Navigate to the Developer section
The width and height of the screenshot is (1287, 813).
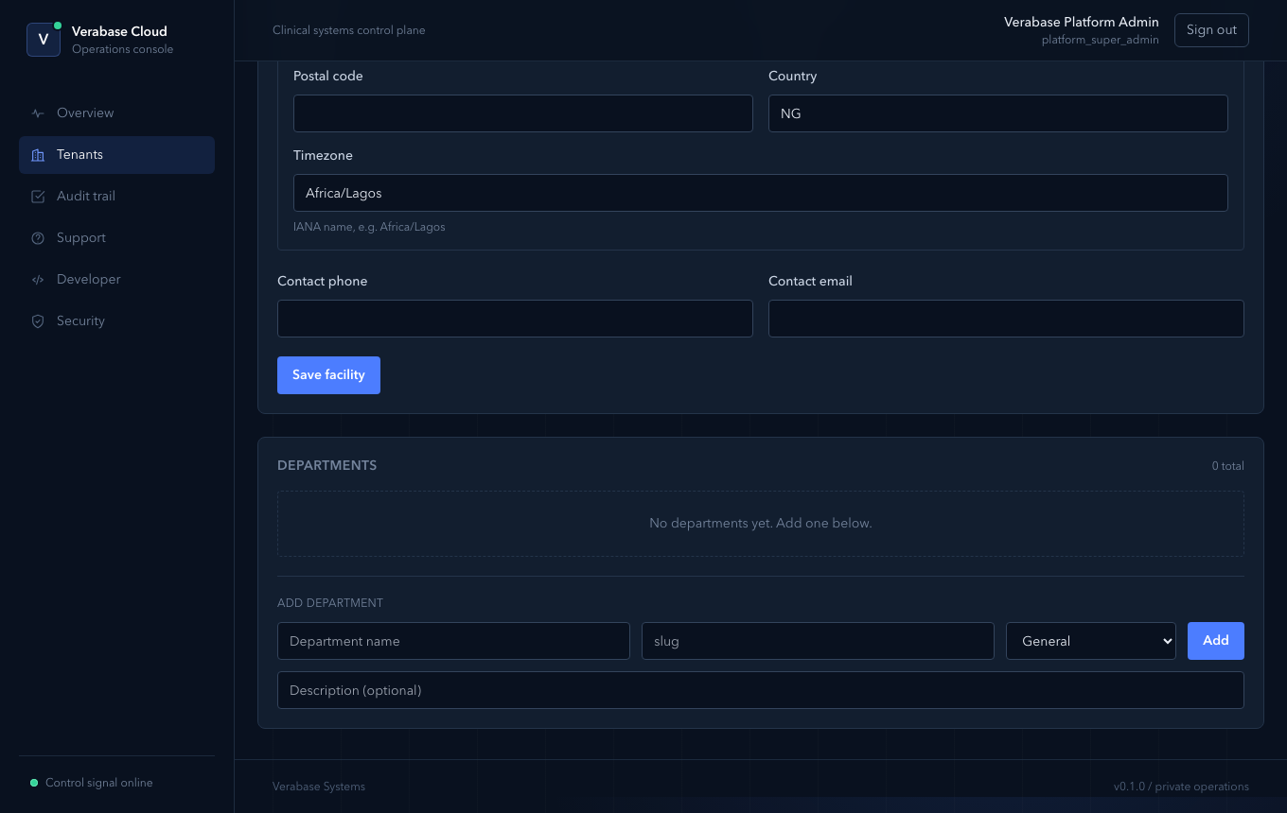point(116,280)
